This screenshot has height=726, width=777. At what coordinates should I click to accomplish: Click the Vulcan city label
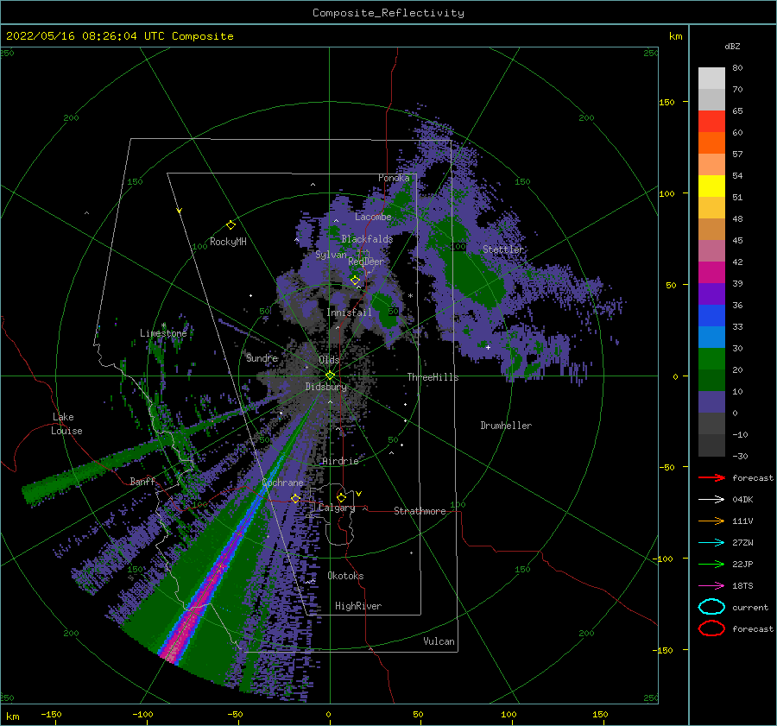[439, 641]
